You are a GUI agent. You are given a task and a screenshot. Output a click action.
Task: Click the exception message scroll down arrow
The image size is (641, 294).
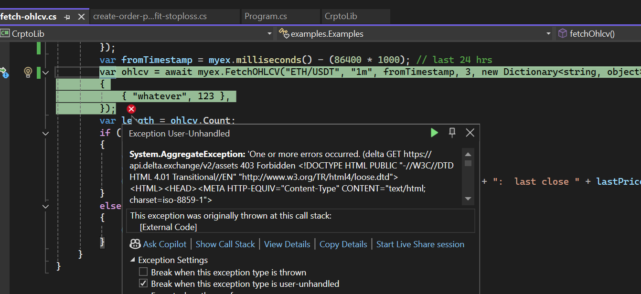(x=468, y=199)
